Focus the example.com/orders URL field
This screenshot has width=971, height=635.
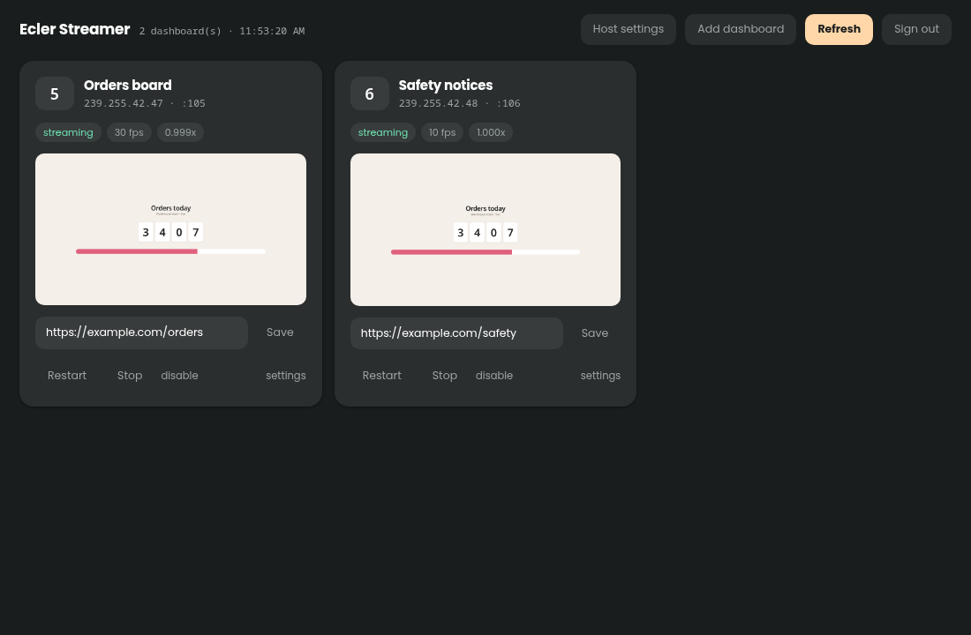[141, 333]
